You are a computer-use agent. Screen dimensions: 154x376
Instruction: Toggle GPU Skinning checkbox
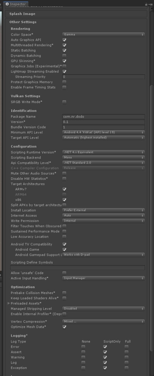(64, 61)
